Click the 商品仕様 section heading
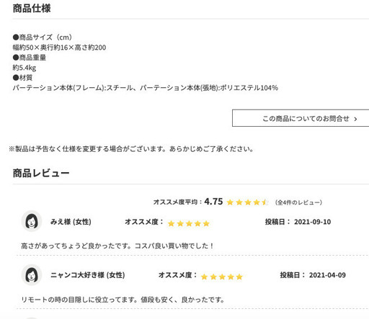The image size is (369, 319). pos(32,9)
